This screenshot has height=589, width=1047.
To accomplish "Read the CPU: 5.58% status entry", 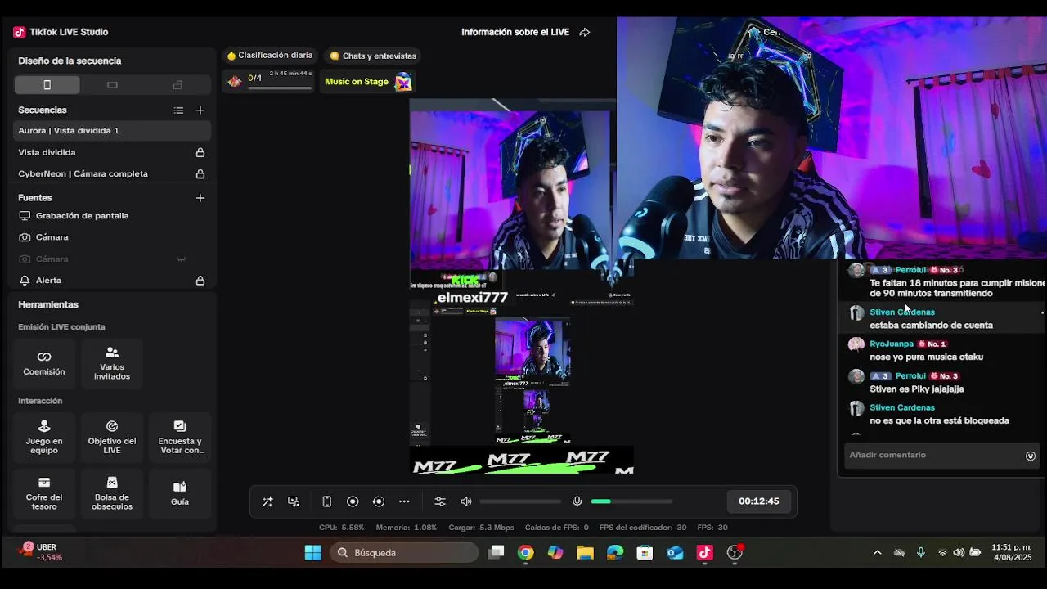I will [x=341, y=528].
